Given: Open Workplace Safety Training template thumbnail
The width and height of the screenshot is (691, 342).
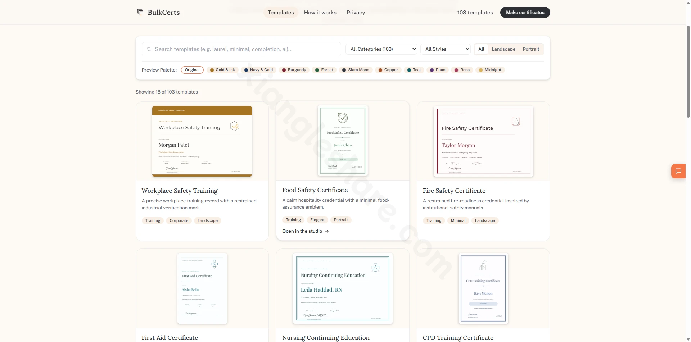Looking at the screenshot, I should point(202,141).
